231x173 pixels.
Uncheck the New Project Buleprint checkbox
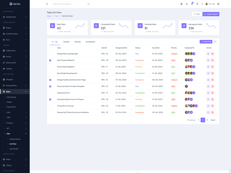click(50, 60)
